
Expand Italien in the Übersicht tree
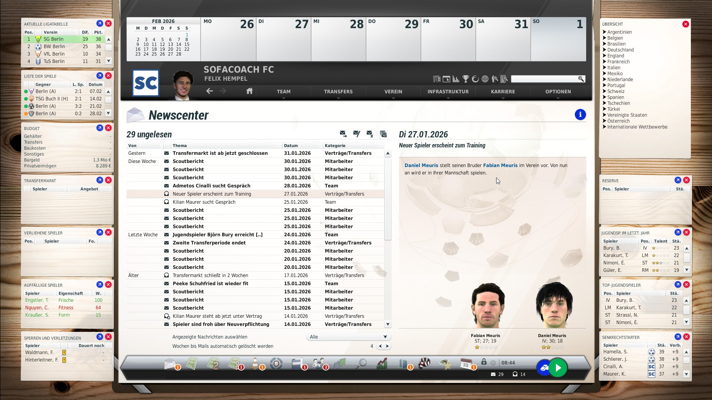(x=604, y=68)
